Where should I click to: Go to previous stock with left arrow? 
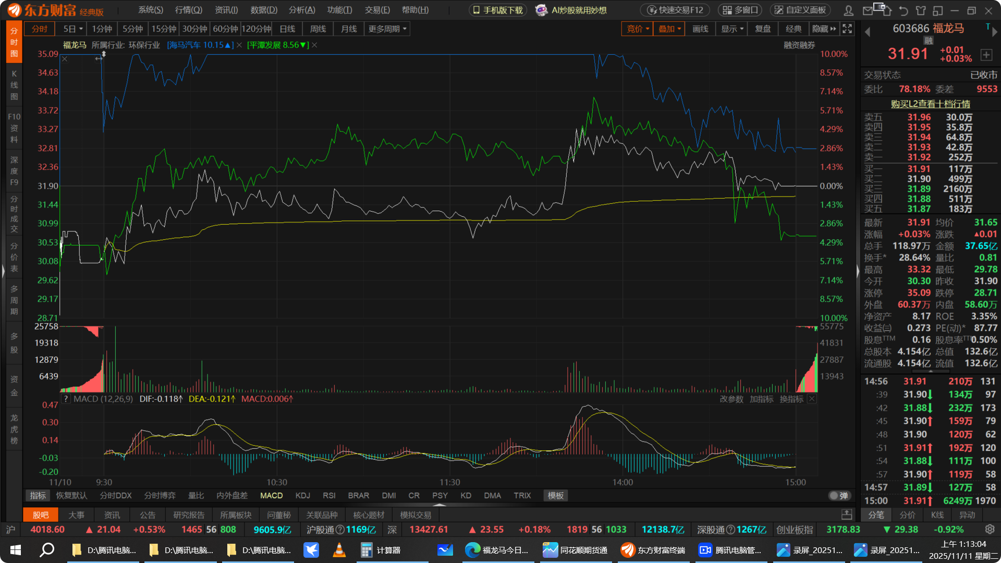pos(868,32)
